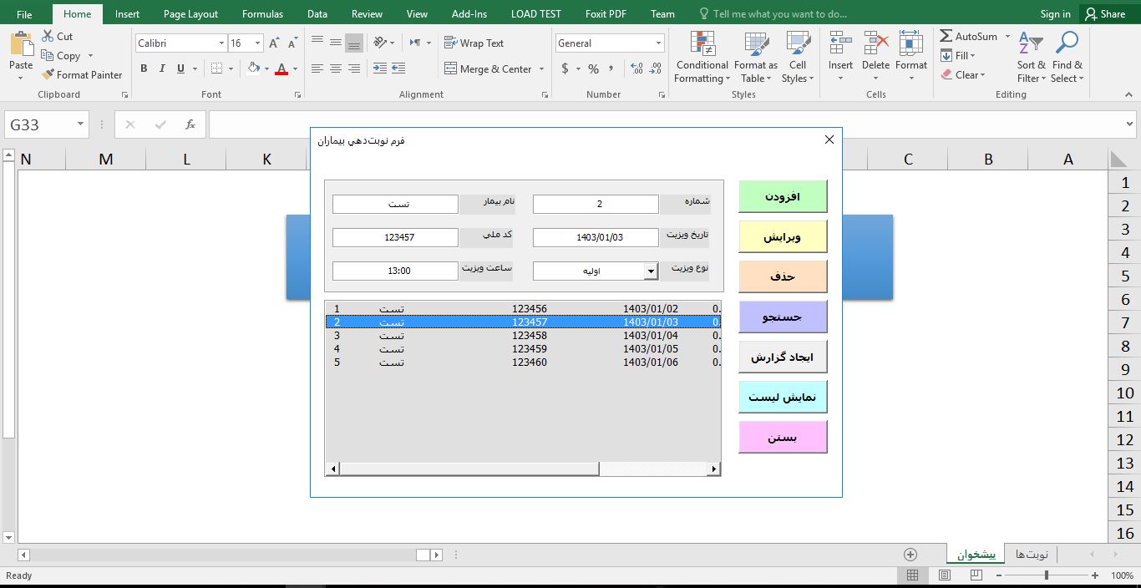This screenshot has height=588, width=1141.
Task: Open the font size dropdown
Action: (x=257, y=43)
